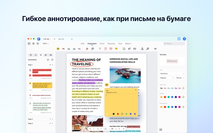Show the attachments sidebar panel

(46, 55)
